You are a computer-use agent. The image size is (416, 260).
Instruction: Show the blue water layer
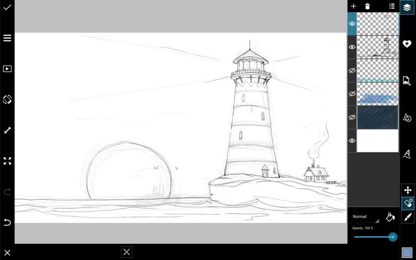point(352,94)
